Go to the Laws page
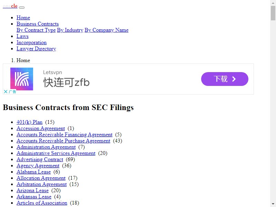Viewport: 276px width, 207px height. (x=22, y=36)
